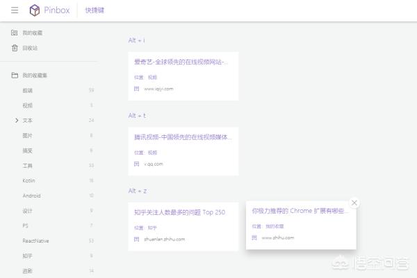Click the 我的收藏 sidebar icon
417x278 pixels.
[x=15, y=33]
